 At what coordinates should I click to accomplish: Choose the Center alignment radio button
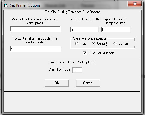[93, 43]
